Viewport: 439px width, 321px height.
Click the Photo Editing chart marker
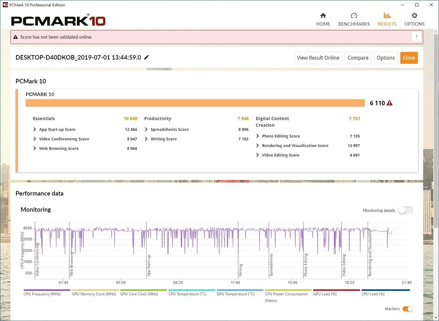[306, 265]
